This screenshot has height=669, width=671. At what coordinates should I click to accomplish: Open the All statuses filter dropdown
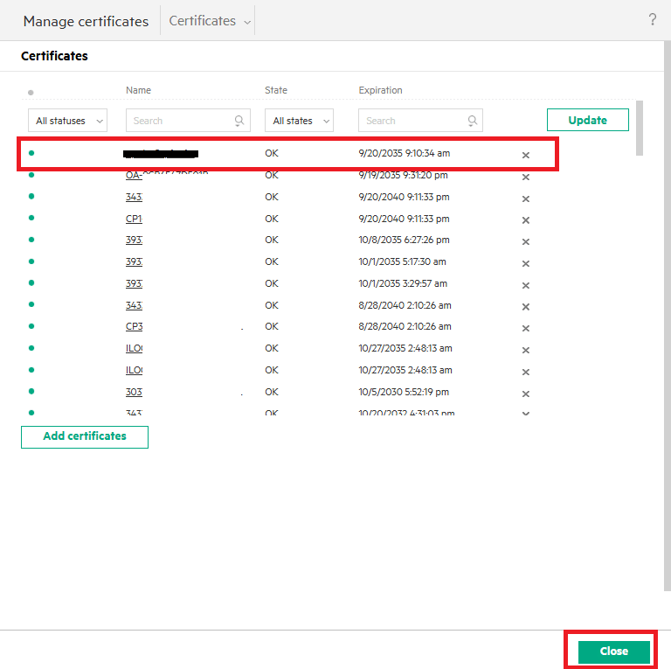pyautogui.click(x=67, y=121)
